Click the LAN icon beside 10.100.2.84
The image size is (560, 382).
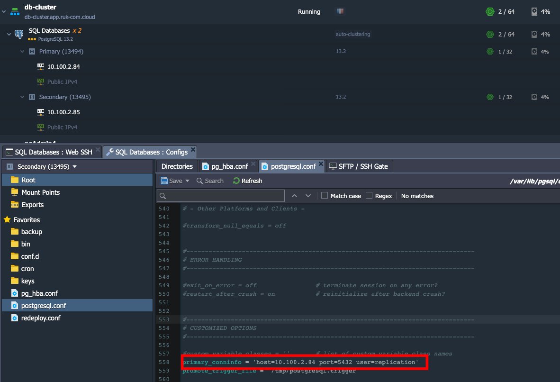(x=41, y=66)
